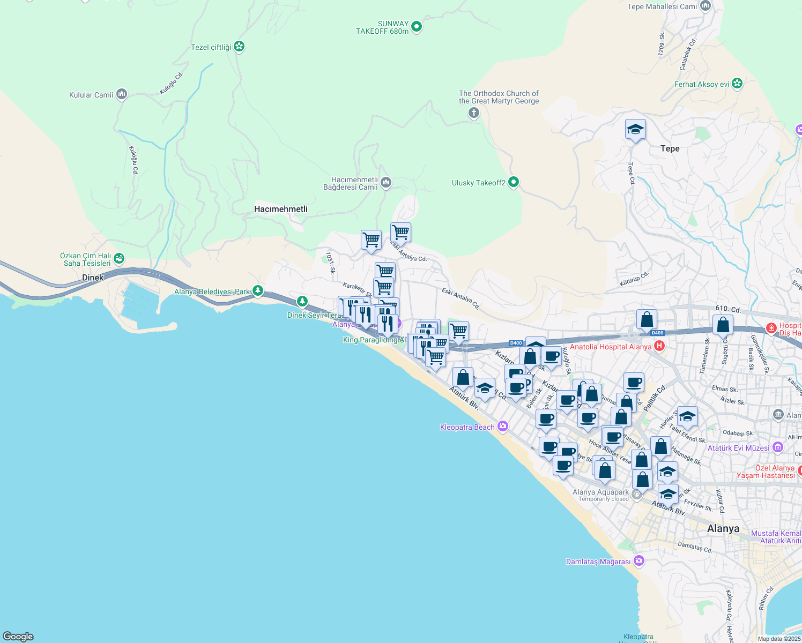Select the Alanya Belediyesi Park tree marker
Image resolution: width=802 pixels, height=643 pixels.
258,291
